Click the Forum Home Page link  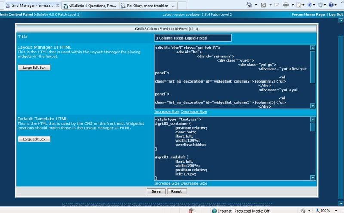(x=308, y=14)
